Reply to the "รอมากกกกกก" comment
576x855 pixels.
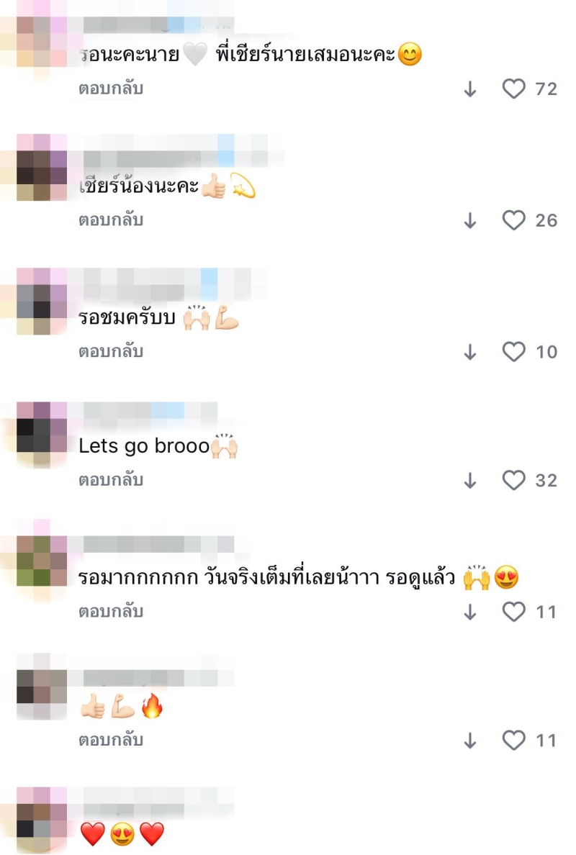111,611
